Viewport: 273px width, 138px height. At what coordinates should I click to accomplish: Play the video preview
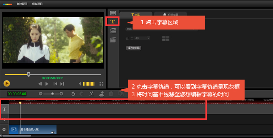tap(7, 84)
